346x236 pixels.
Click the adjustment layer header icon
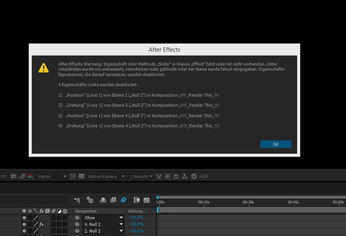(59, 211)
